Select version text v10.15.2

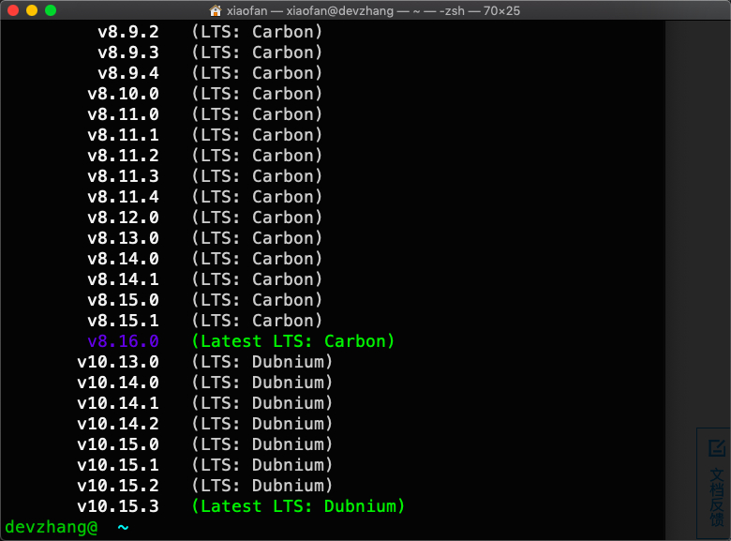[x=118, y=486]
